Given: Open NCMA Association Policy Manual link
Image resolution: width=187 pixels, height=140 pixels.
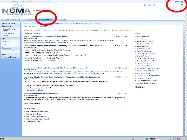Looking at the screenshot, I should [x=37, y=119].
